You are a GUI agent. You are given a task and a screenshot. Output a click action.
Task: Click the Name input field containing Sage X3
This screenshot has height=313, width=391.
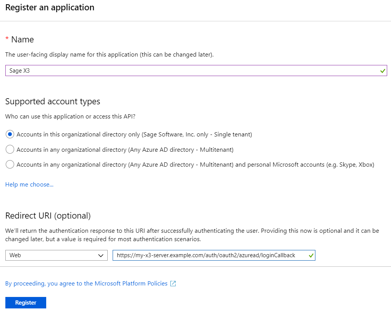tap(196, 71)
